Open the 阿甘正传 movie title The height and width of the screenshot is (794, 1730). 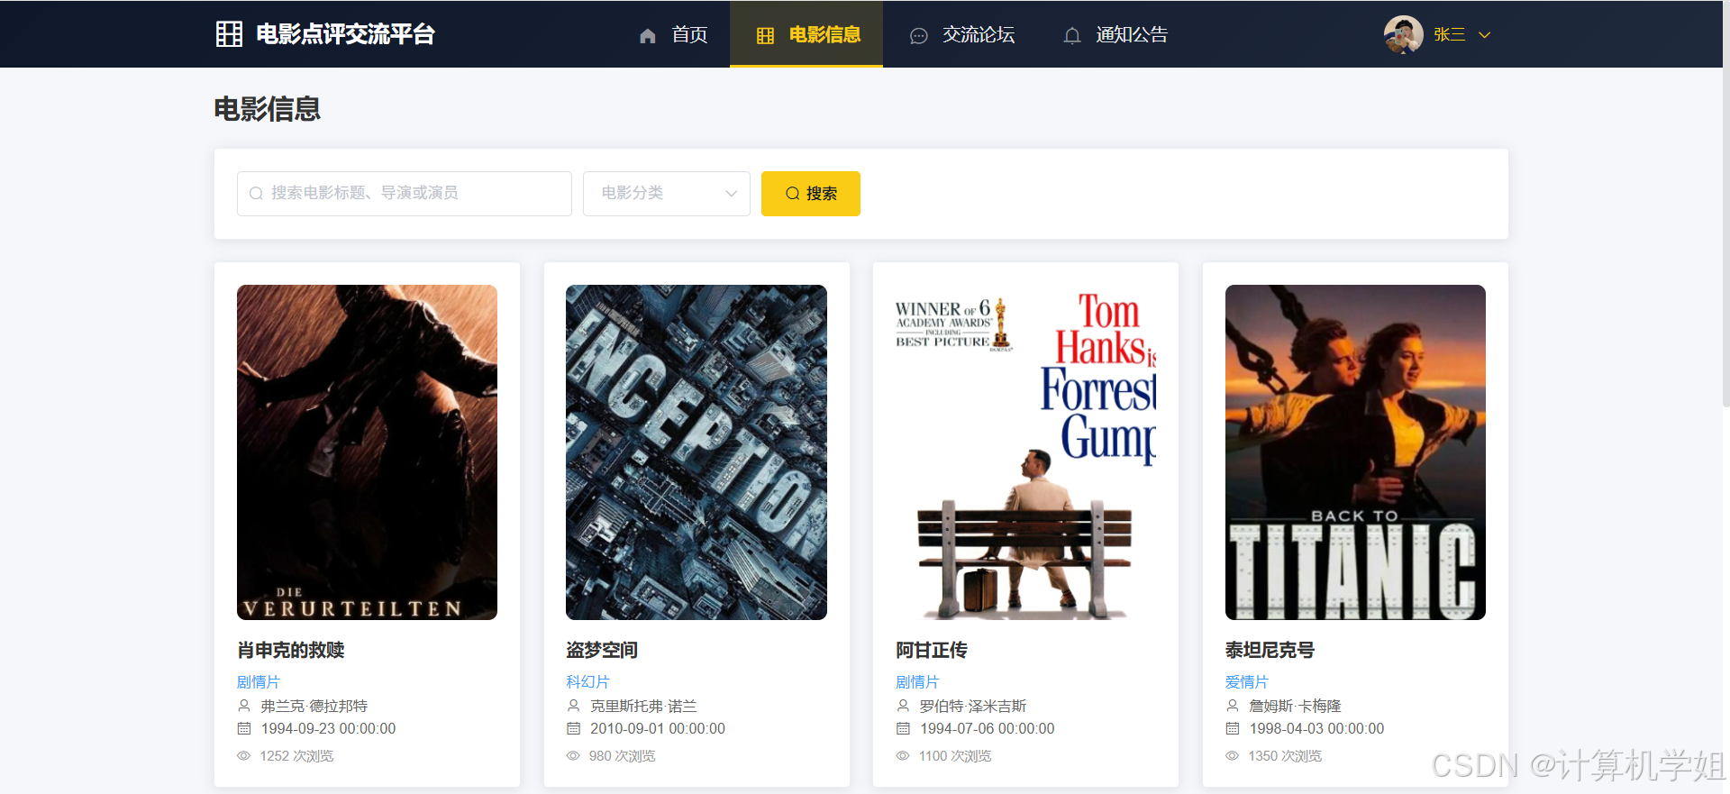point(932,650)
